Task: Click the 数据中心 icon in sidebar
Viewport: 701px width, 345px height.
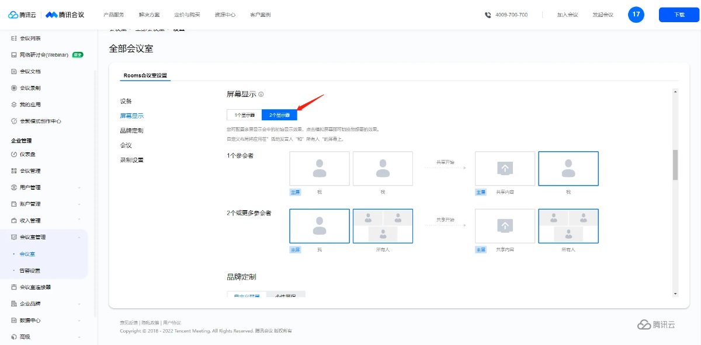Action: pyautogui.click(x=14, y=320)
